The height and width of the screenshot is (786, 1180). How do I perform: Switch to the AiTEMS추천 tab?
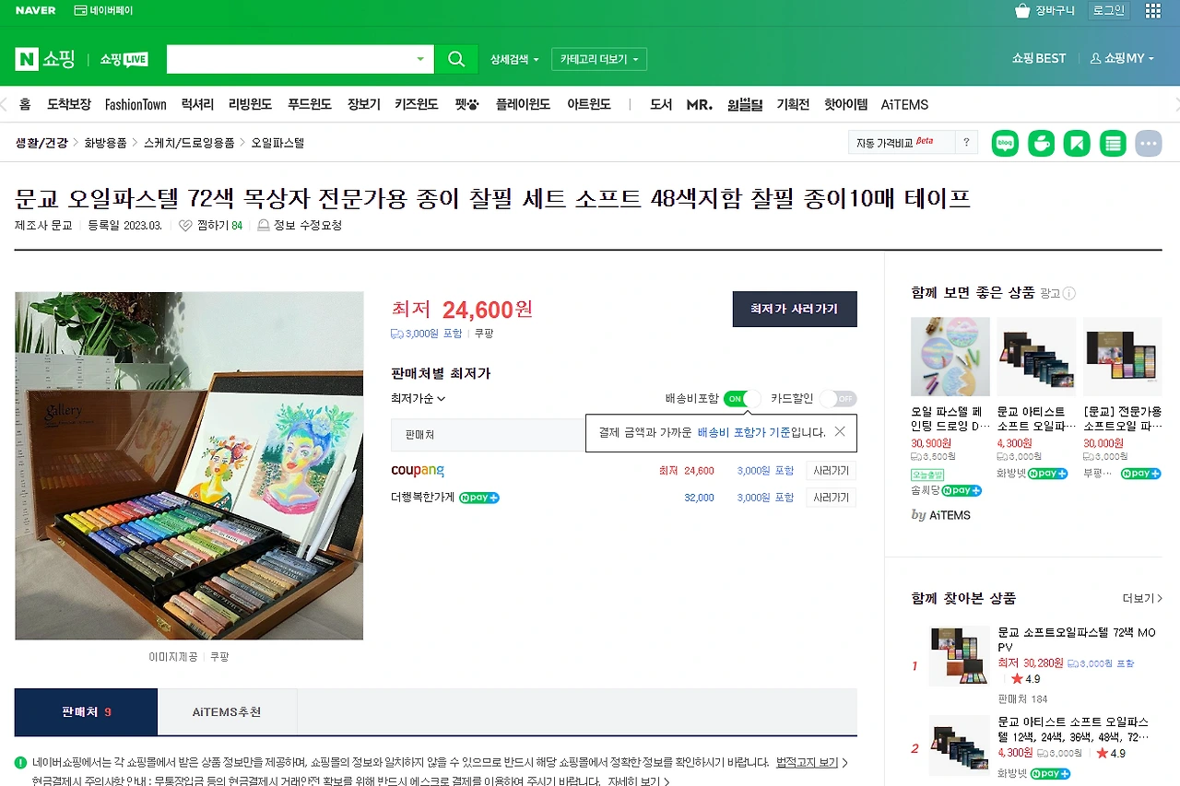pyautogui.click(x=227, y=712)
